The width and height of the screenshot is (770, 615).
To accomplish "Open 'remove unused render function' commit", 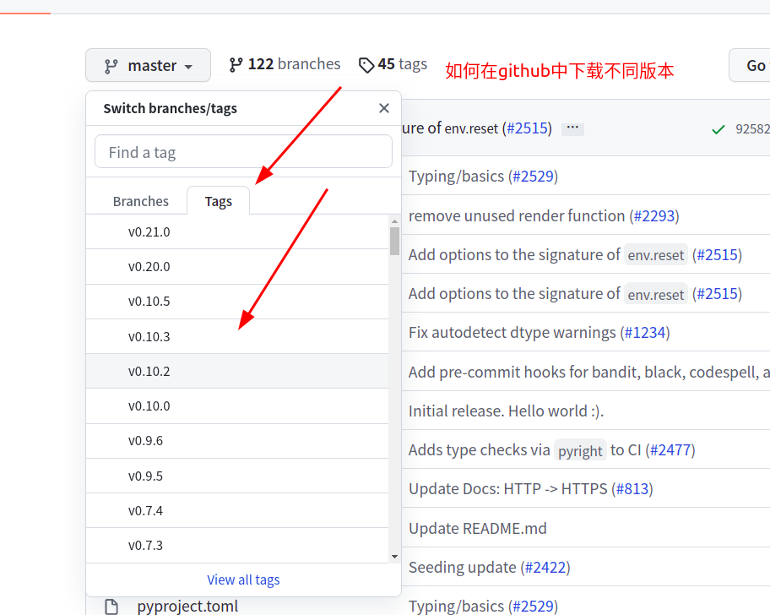I will click(517, 215).
